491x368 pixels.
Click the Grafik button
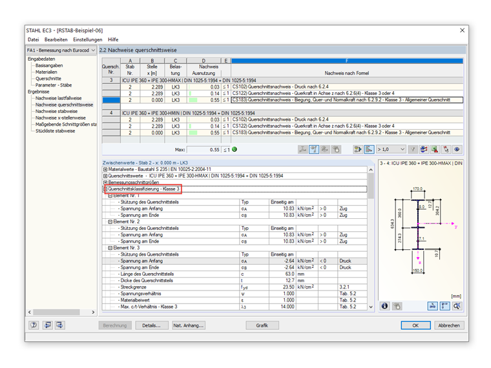pyautogui.click(x=262, y=325)
